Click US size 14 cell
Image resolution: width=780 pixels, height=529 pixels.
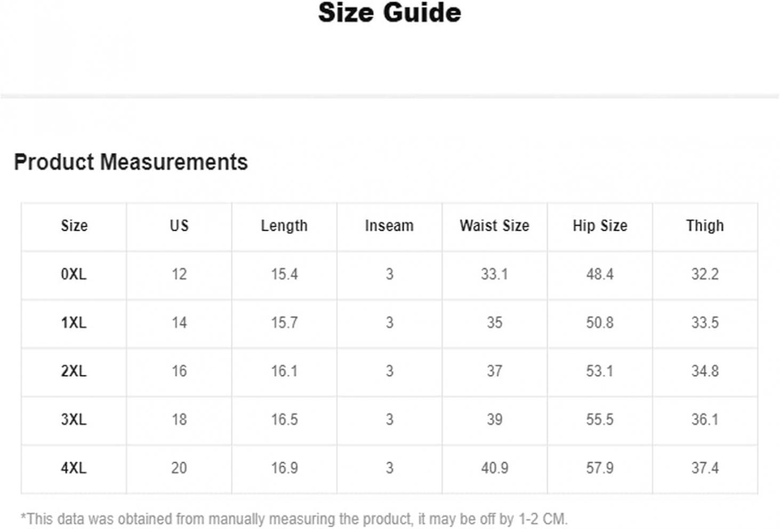[179, 323]
